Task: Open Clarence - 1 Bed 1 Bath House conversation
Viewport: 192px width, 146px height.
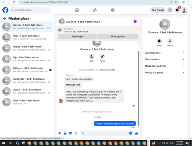Action: click(x=27, y=27)
